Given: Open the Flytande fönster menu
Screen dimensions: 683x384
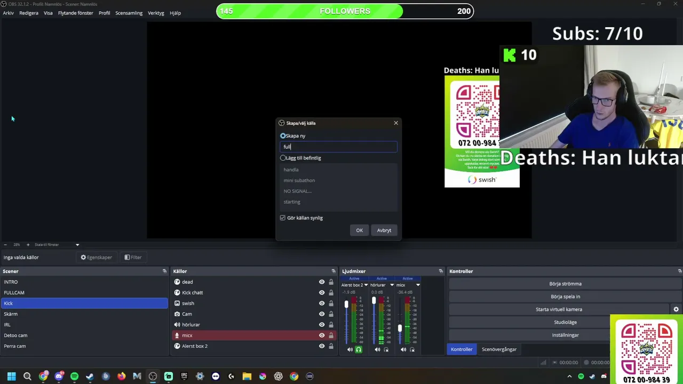Looking at the screenshot, I should pos(75,13).
